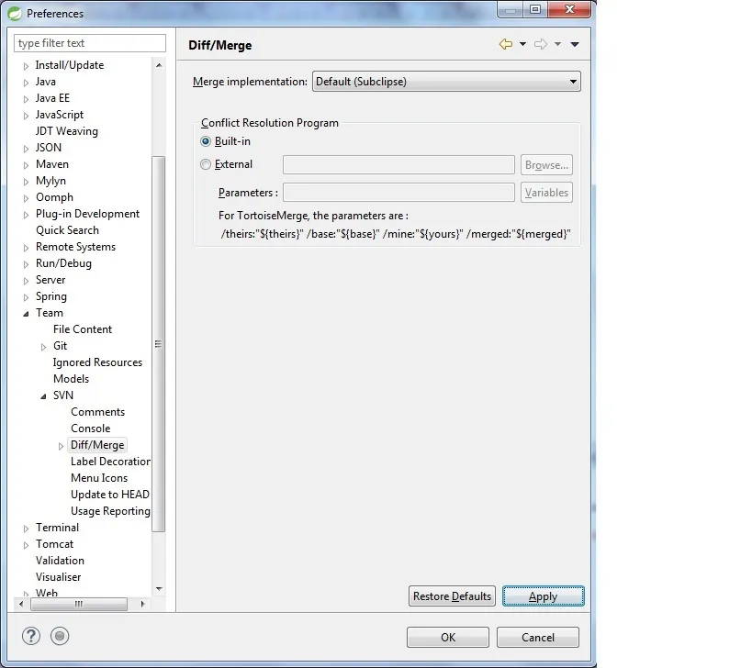Open the forward history dropdown arrow
Screen dimensions: 752x668
(x=557, y=44)
